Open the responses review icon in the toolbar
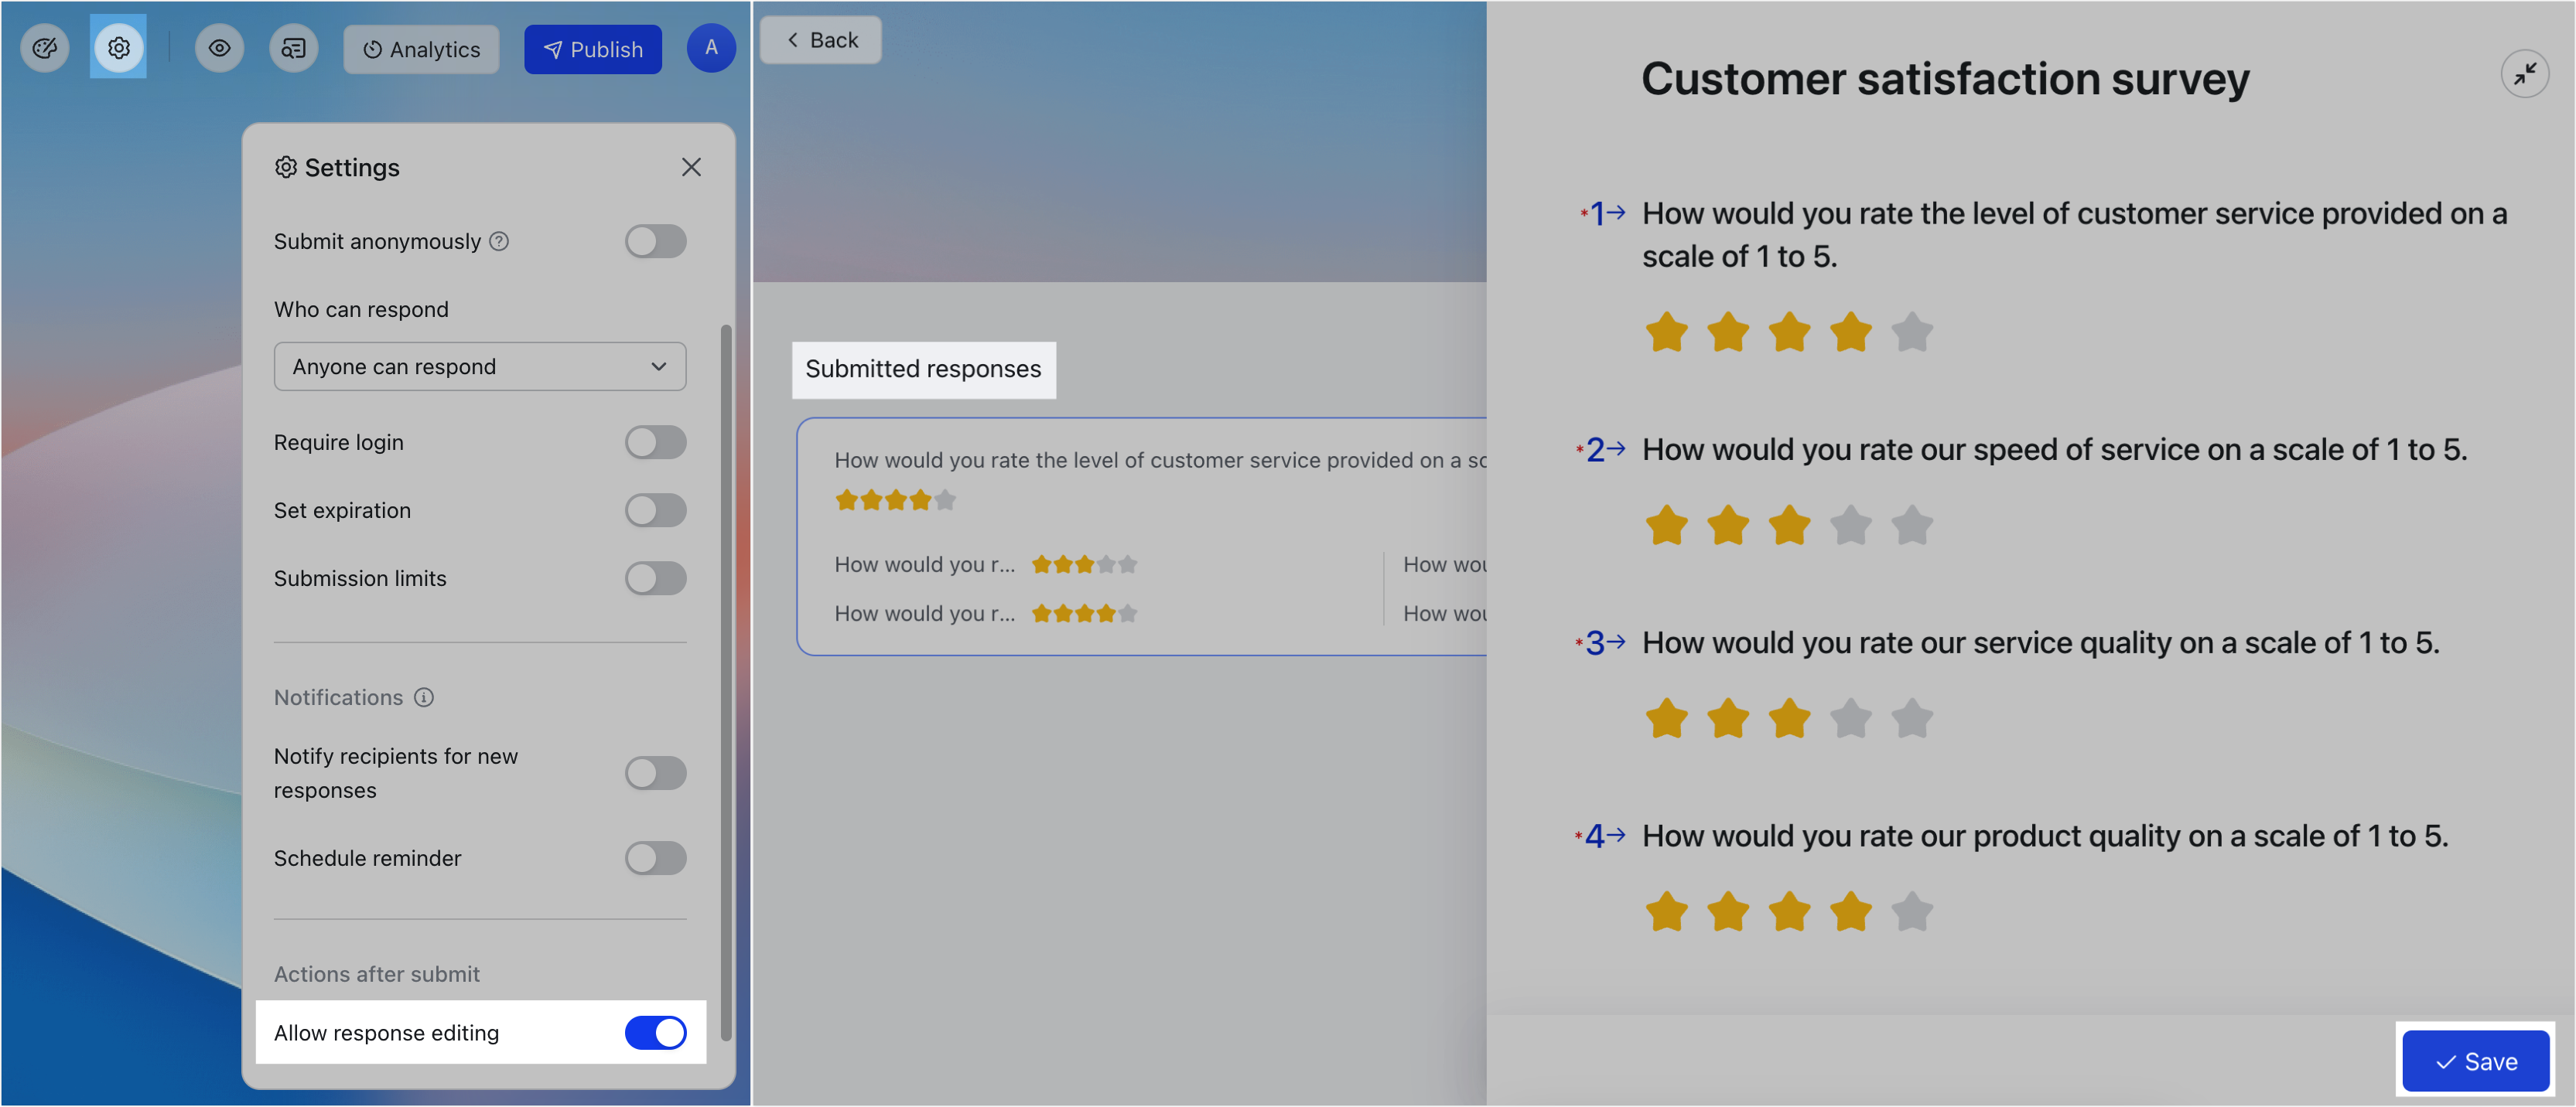Image resolution: width=2576 pixels, height=1107 pixels. pyautogui.click(x=293, y=47)
